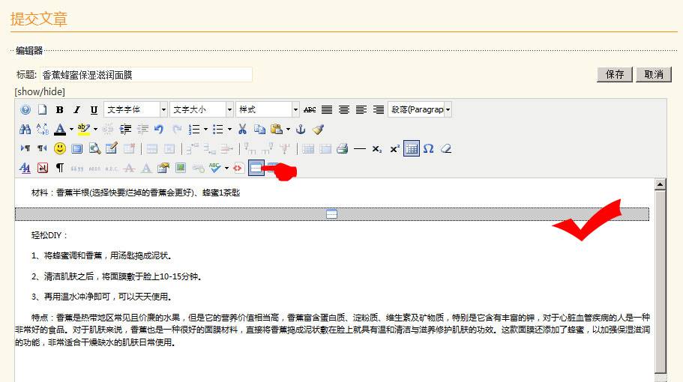Screen dimensions: 683x382
Task: Expand the text color picker arrow
Action: [x=71, y=130]
